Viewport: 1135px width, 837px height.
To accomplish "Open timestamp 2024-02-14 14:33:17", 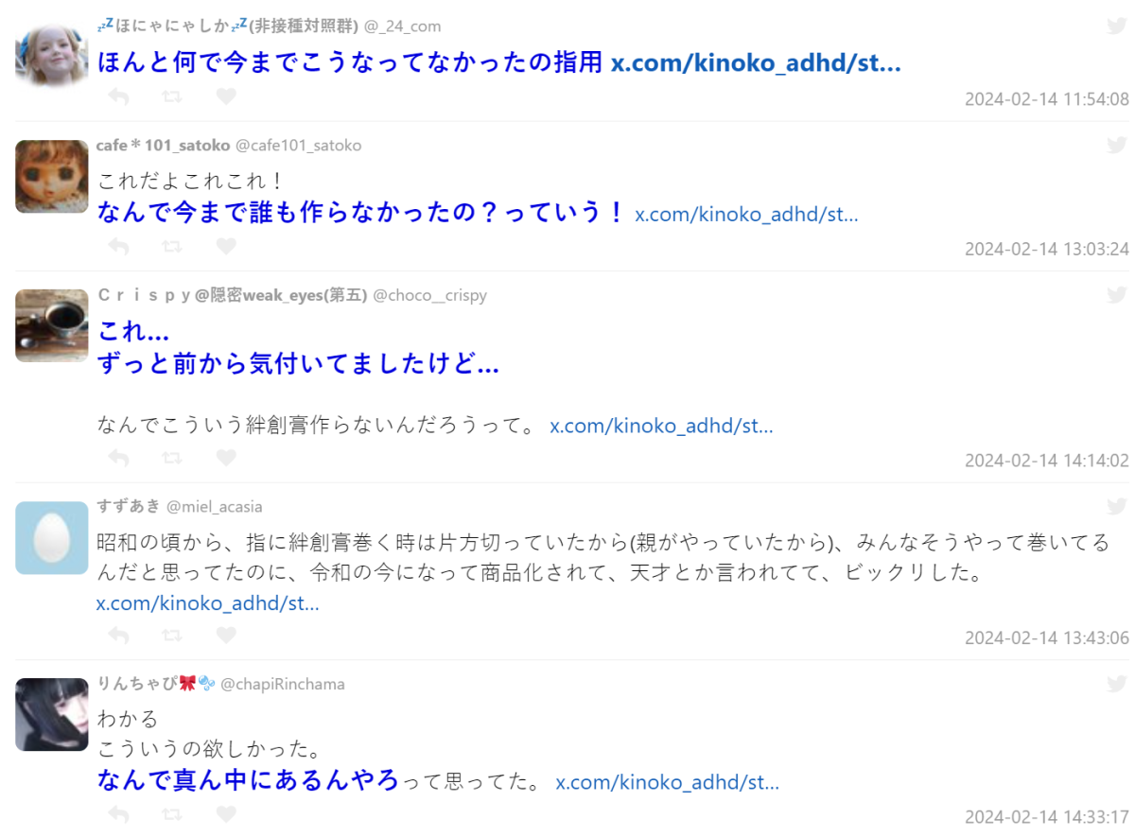I will point(1046,817).
